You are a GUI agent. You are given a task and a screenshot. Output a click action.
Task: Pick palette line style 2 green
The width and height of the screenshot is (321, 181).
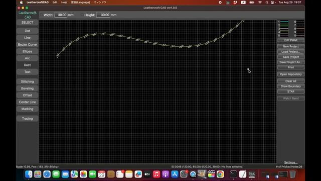point(284,25)
